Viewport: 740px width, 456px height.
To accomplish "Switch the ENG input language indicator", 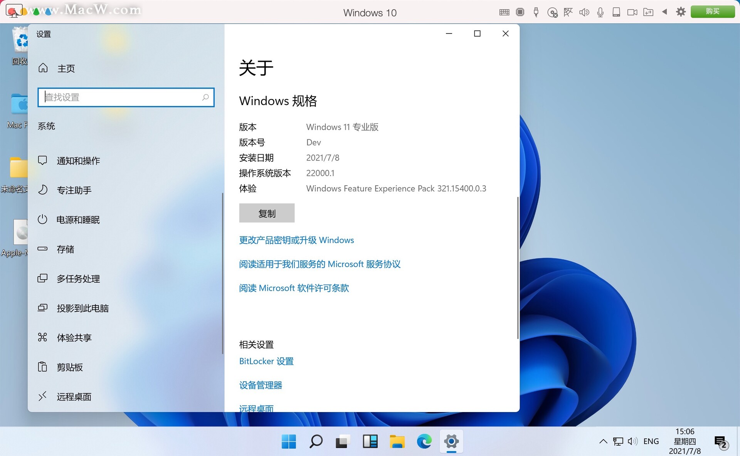I will 651,441.
